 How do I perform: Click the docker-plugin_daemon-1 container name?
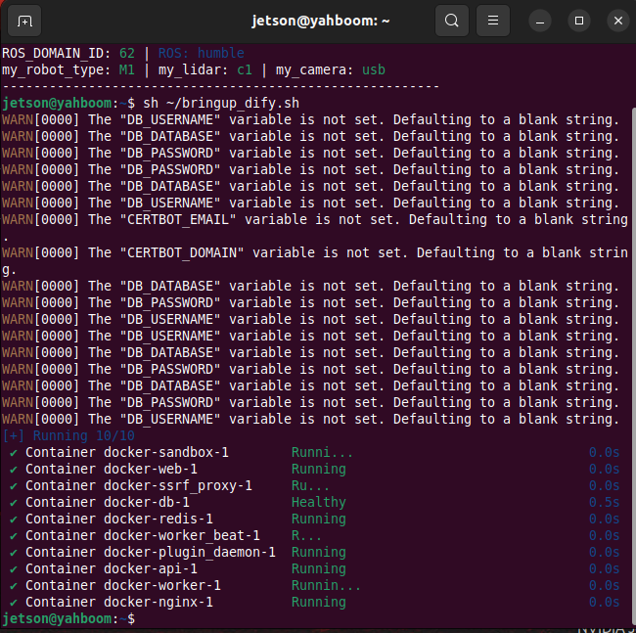coord(190,553)
